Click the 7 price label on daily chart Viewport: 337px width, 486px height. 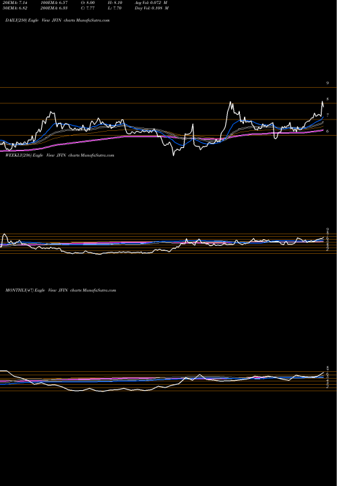(327, 115)
